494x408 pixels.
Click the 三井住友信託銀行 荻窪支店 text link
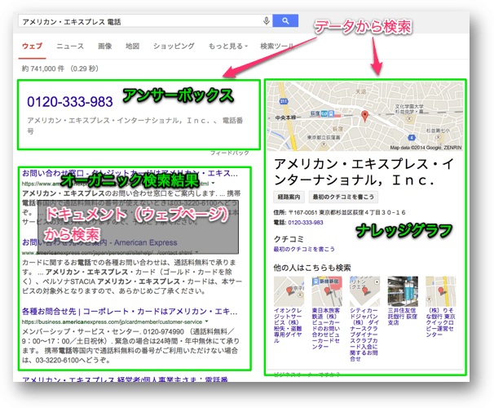(x=403, y=317)
